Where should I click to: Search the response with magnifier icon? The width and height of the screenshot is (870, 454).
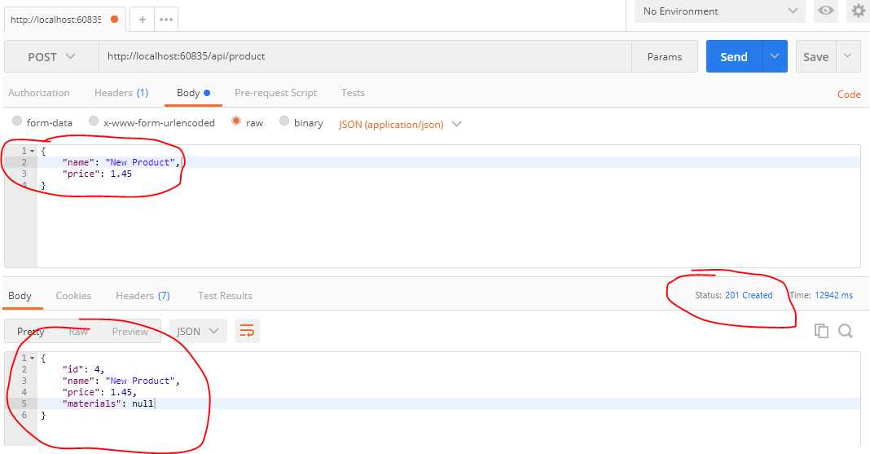845,331
